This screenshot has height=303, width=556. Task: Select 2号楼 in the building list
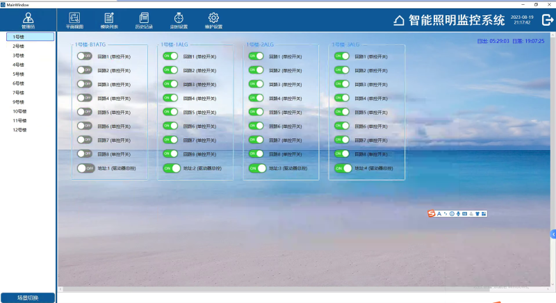(x=18, y=45)
